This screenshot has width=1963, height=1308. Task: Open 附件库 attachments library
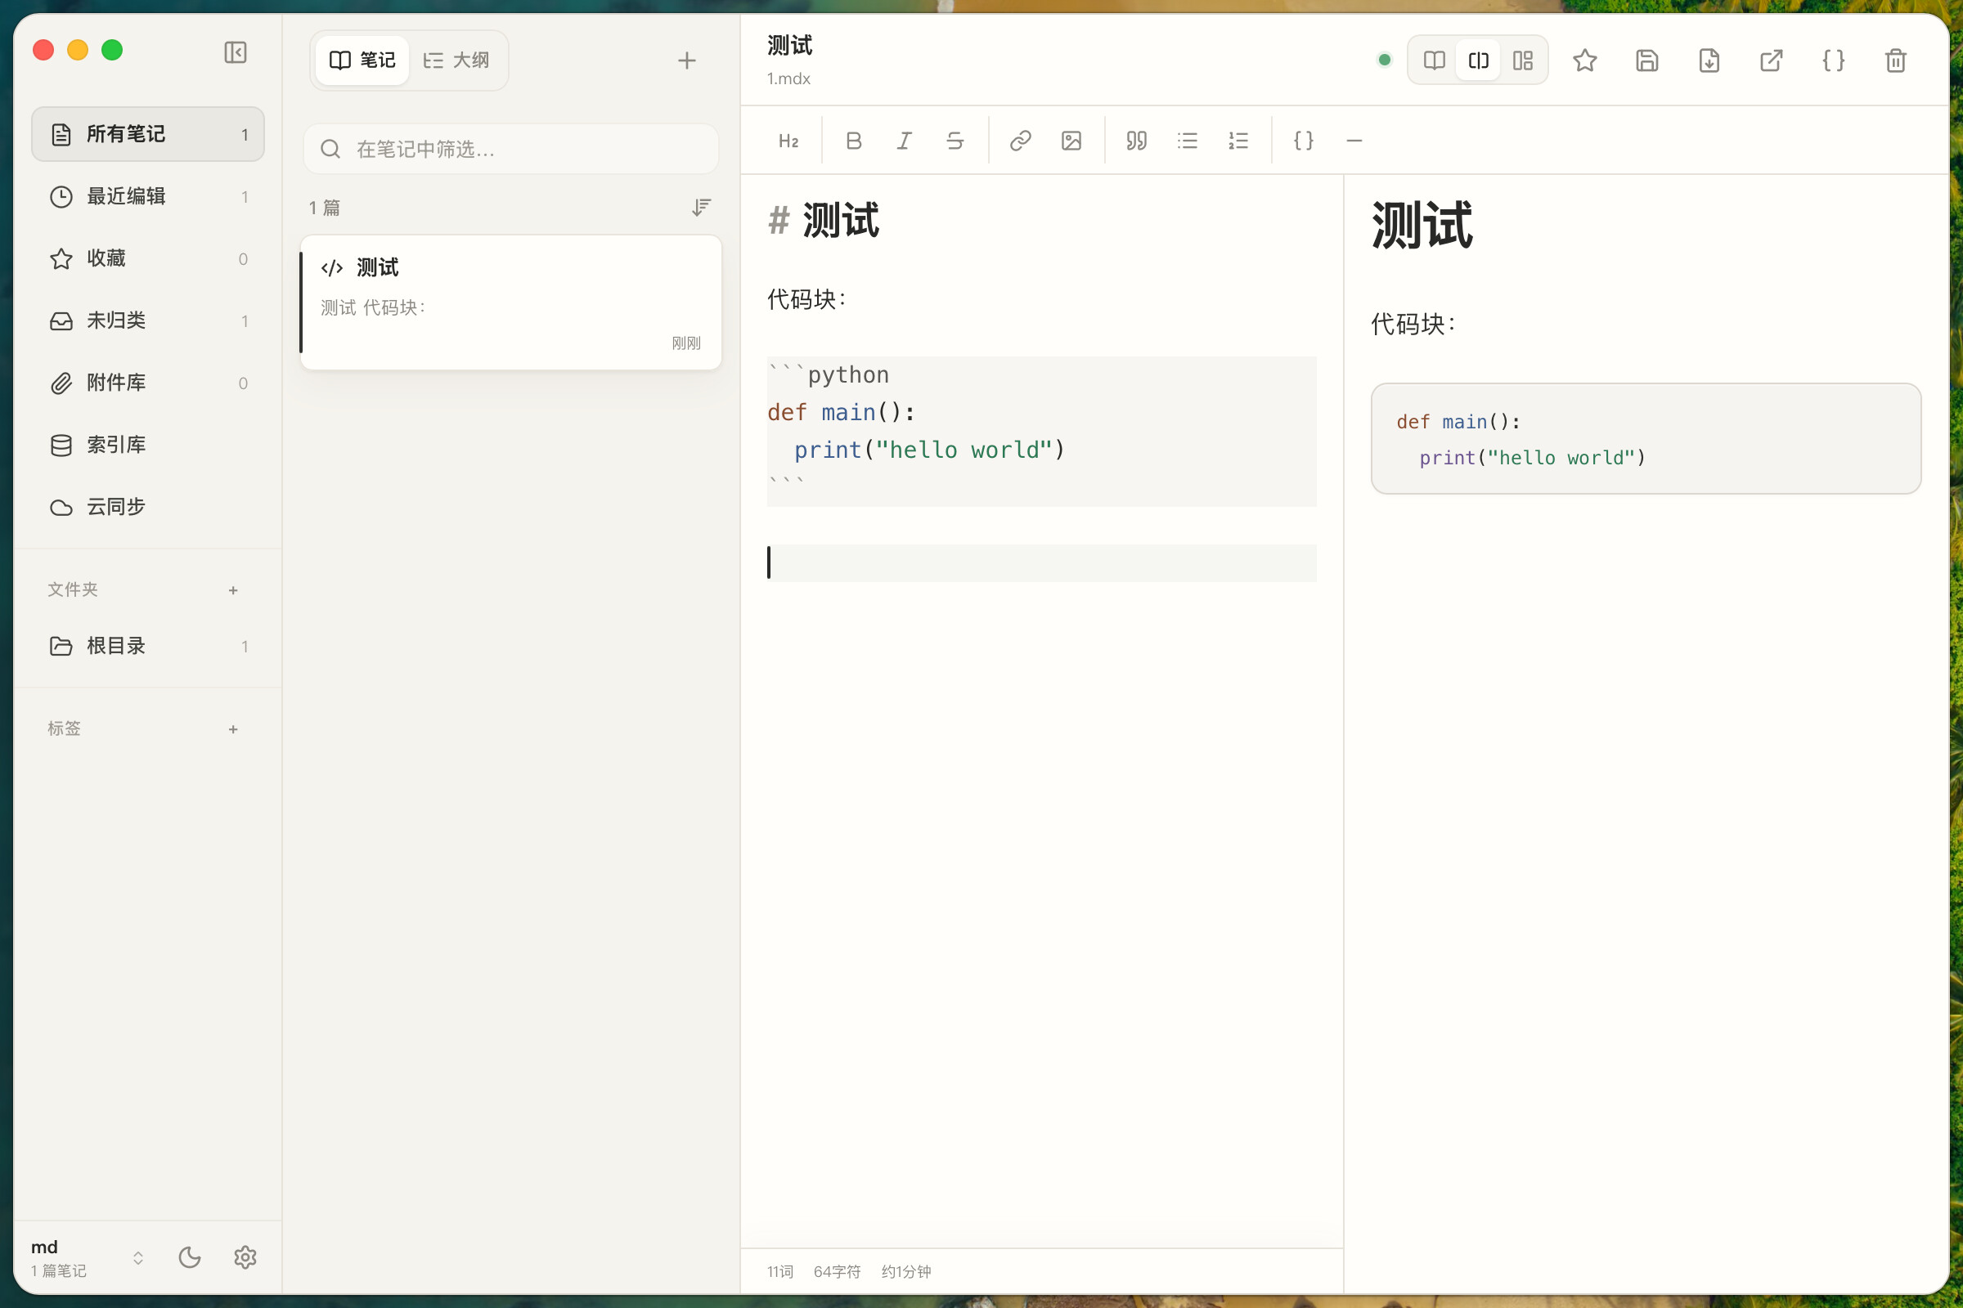coord(148,383)
